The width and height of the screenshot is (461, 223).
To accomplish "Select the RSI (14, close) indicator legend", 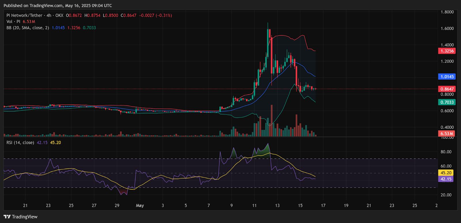I will tap(20, 143).
